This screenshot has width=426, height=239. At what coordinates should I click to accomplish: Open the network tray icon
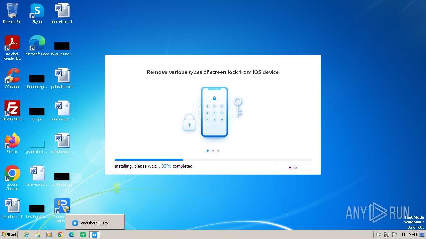[x=386, y=235]
